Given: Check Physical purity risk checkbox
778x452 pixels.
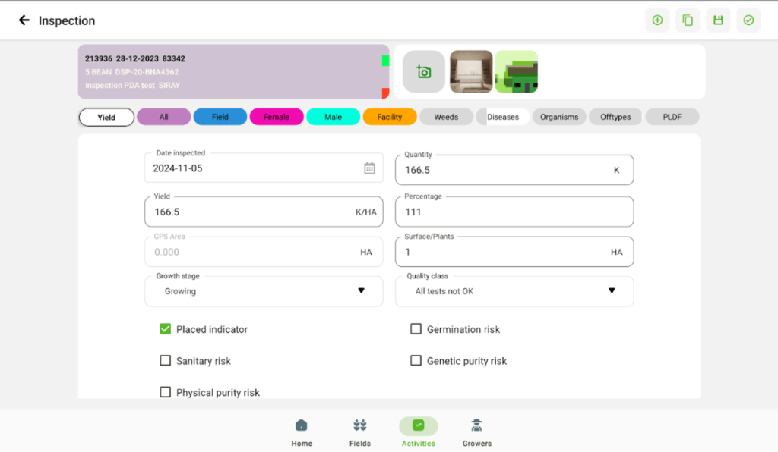Looking at the screenshot, I should coord(165,393).
